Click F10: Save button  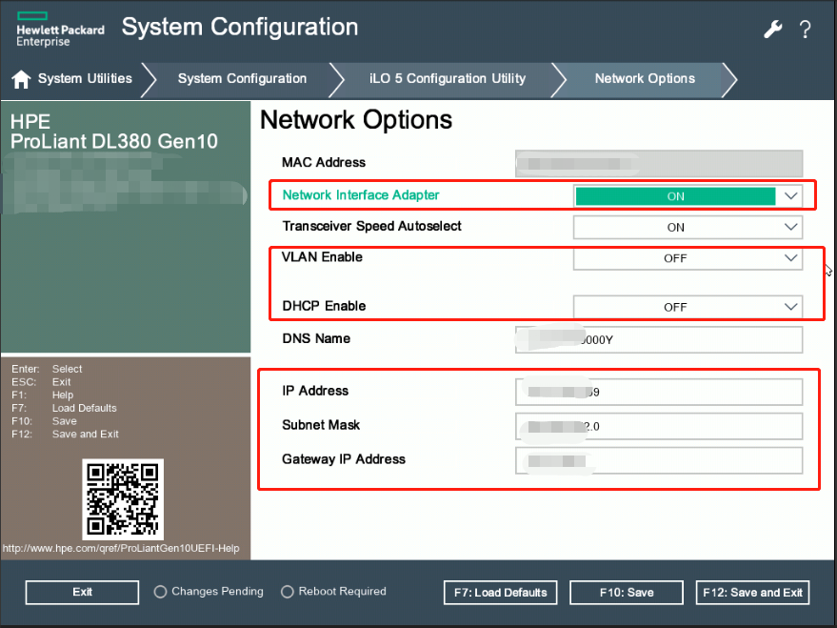point(627,593)
